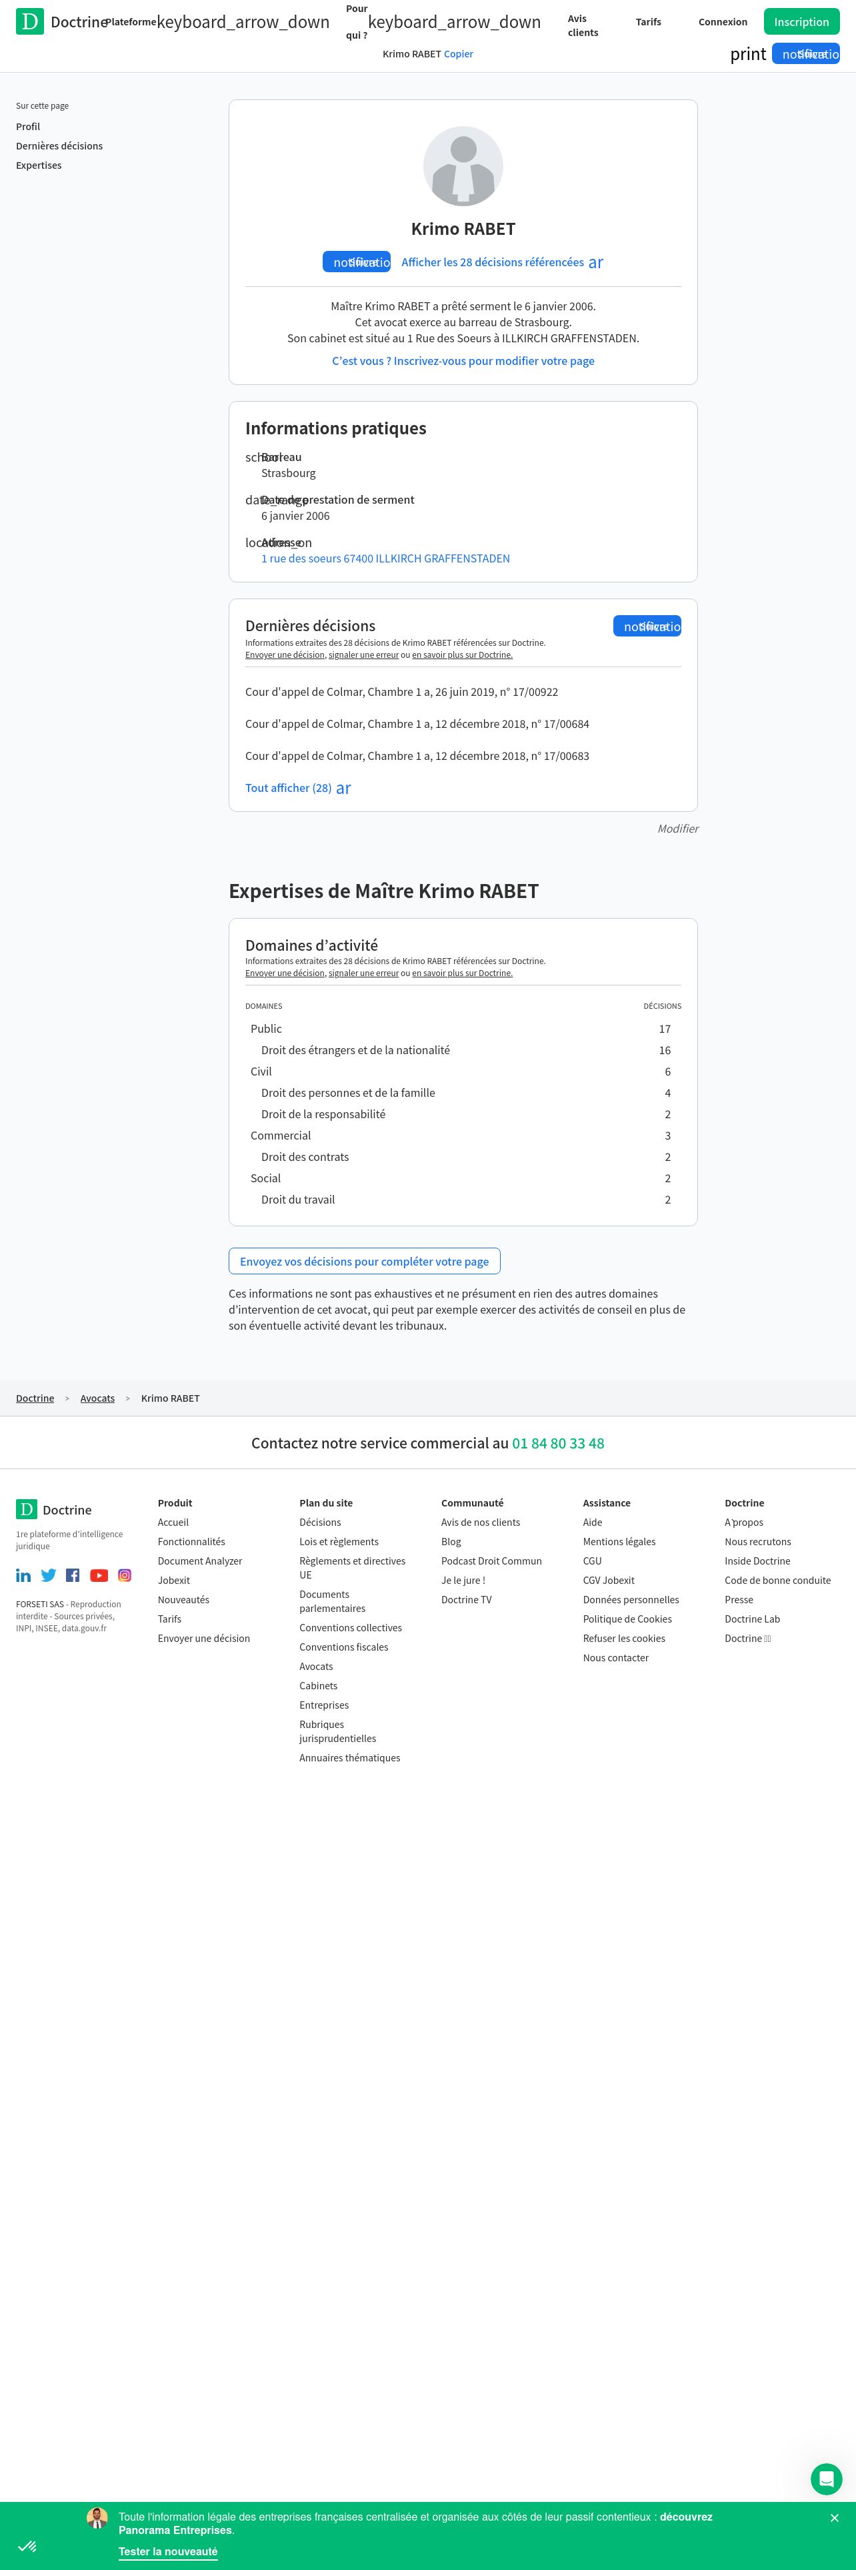Open Mentions légales footer link
856x2570 pixels.
tap(619, 1541)
